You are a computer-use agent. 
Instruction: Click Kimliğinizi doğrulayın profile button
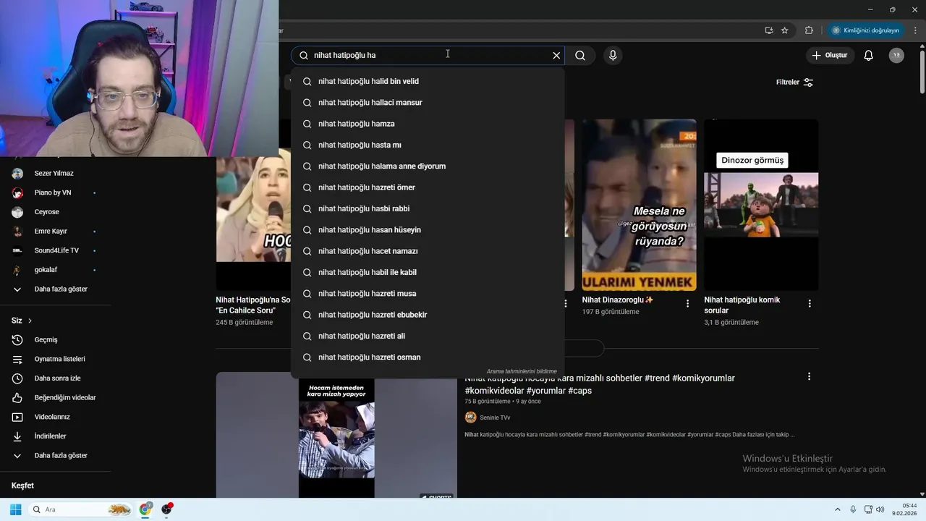point(865,30)
